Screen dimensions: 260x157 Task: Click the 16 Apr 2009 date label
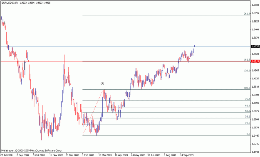point(121,155)
